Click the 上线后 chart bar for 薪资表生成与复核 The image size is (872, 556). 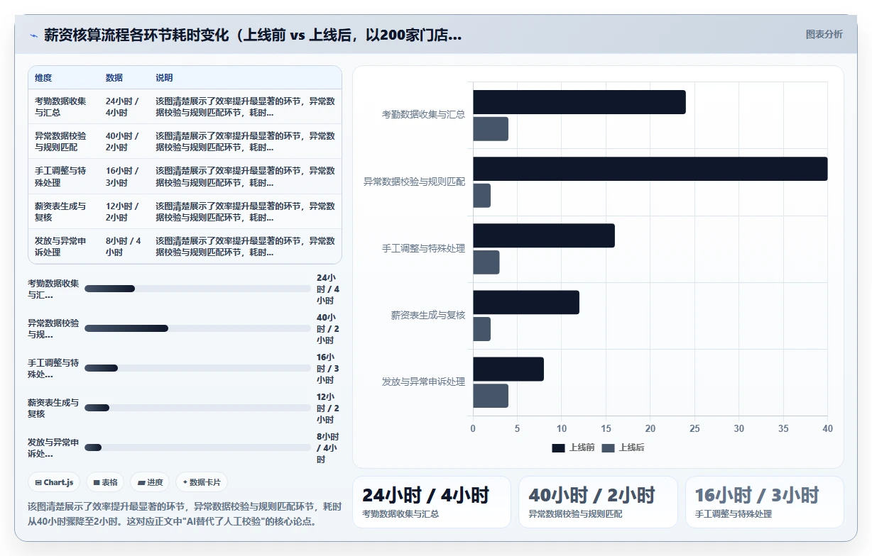pyautogui.click(x=482, y=329)
